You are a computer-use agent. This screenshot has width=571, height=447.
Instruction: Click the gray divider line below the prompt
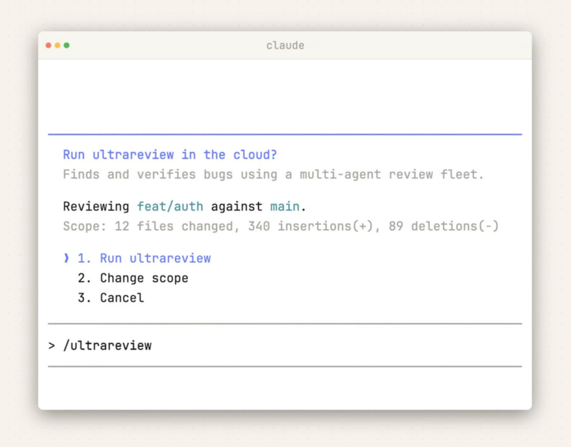(x=285, y=366)
